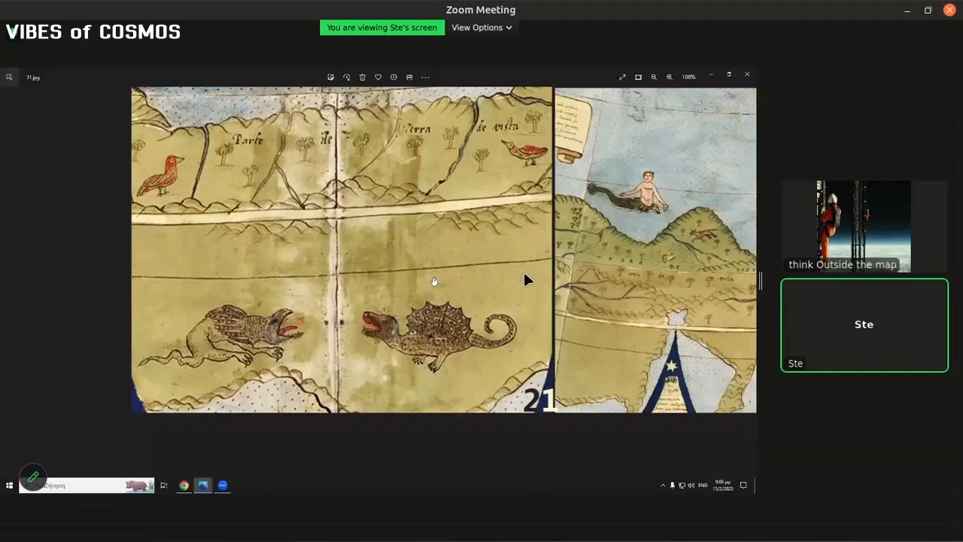963x542 pixels.
Task: Open the clock and calendar
Action: pos(723,486)
